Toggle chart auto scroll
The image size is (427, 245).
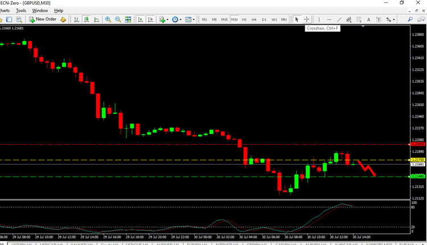[140, 19]
